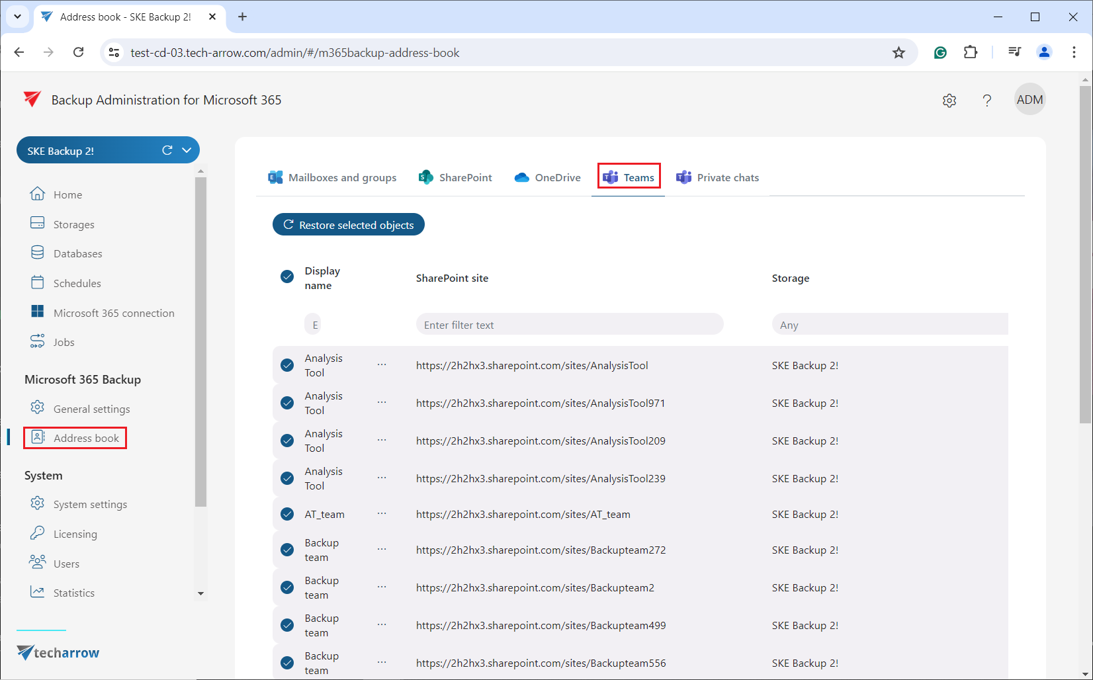Click the help question mark icon
The width and height of the screenshot is (1093, 680).
tap(986, 101)
